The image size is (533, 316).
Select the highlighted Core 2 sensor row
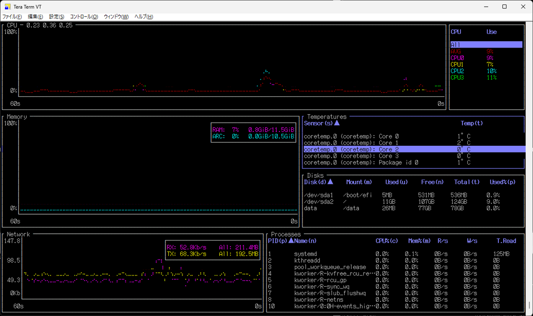414,149
